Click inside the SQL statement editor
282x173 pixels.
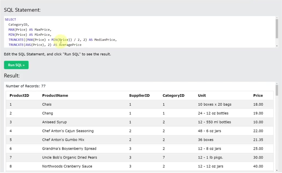point(139,32)
